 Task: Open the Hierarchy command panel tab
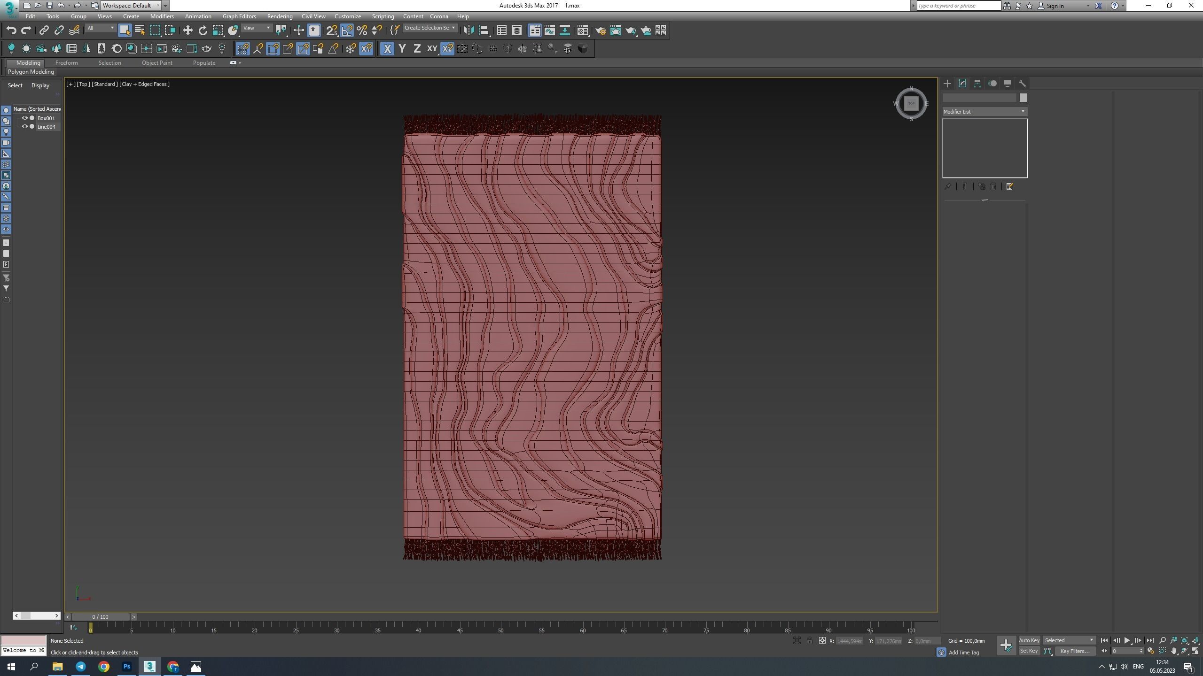(x=977, y=84)
